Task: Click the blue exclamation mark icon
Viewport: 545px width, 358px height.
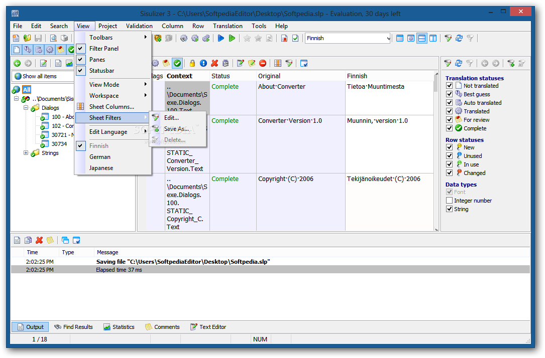Action: click(203, 63)
